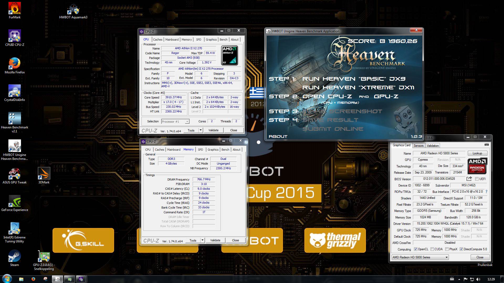Toggle the UEFI checkbox in GPU-Z

(x=477, y=179)
